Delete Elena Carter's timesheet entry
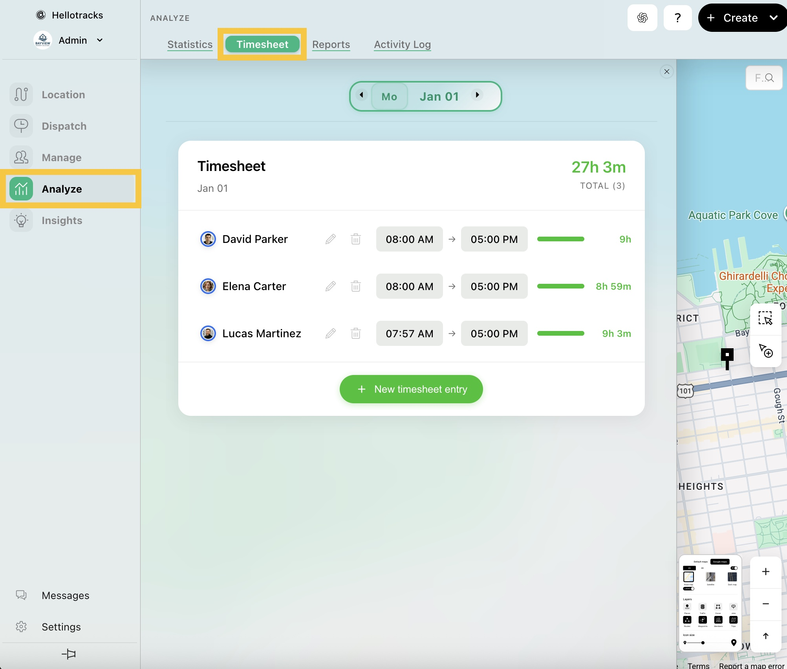The image size is (787, 669). (355, 286)
